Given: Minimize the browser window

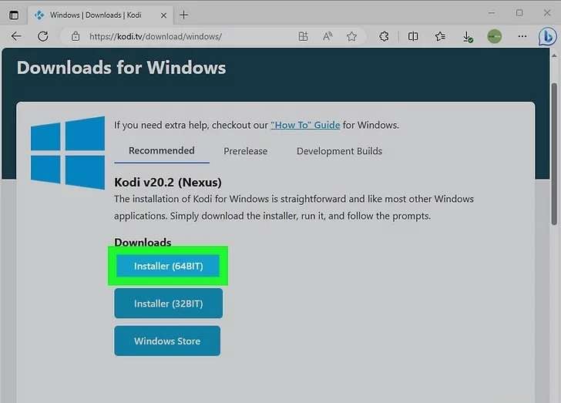Looking at the screenshot, I should [x=492, y=13].
